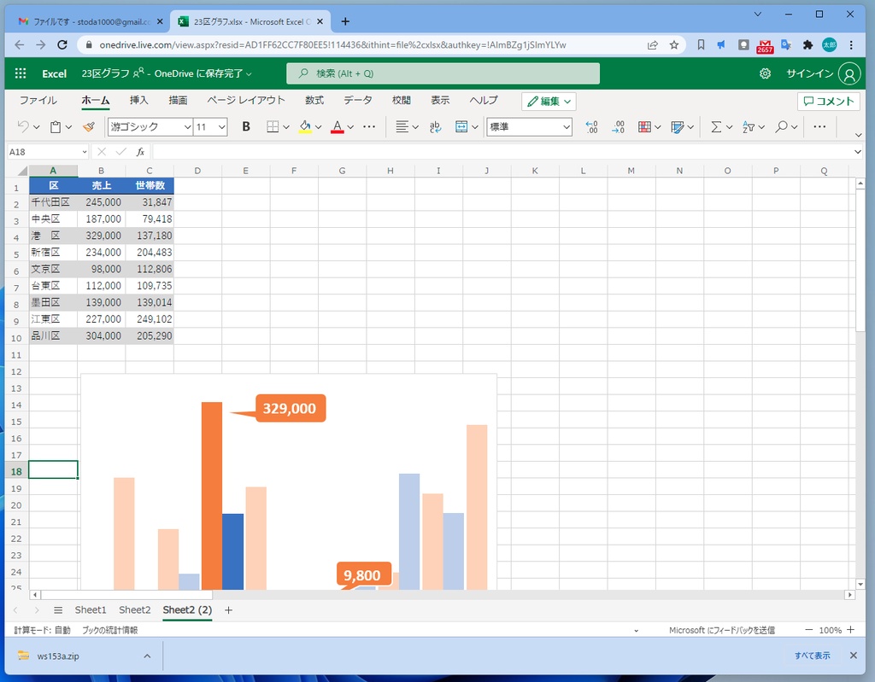Switch to the Insert tab
The image size is (875, 682).
pos(139,101)
